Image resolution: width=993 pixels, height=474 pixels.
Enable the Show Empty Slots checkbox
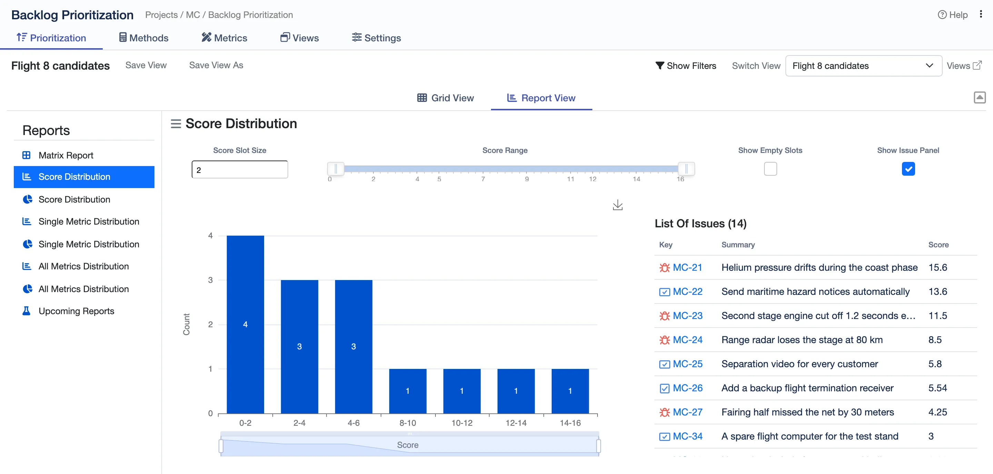pyautogui.click(x=770, y=169)
